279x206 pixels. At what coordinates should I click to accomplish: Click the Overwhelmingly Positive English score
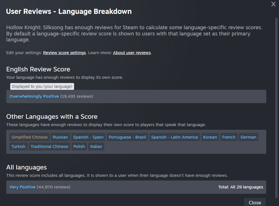(x=34, y=96)
